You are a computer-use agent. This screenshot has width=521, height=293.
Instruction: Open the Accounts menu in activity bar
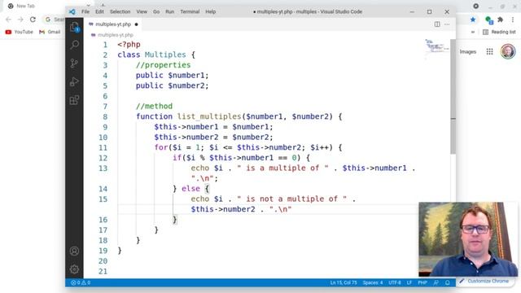pyautogui.click(x=74, y=251)
